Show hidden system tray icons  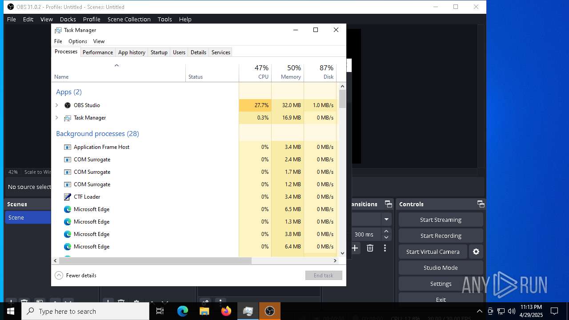point(479,311)
